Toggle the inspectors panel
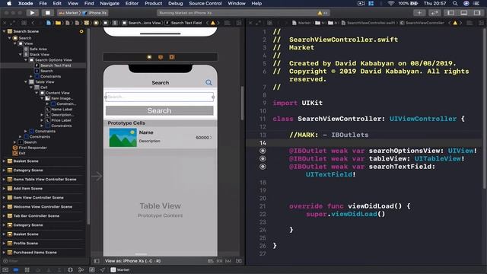The image size is (487, 274). click(x=477, y=13)
